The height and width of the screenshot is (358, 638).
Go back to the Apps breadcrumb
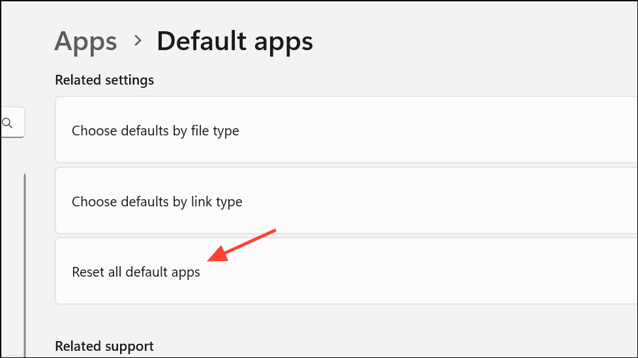tap(85, 41)
